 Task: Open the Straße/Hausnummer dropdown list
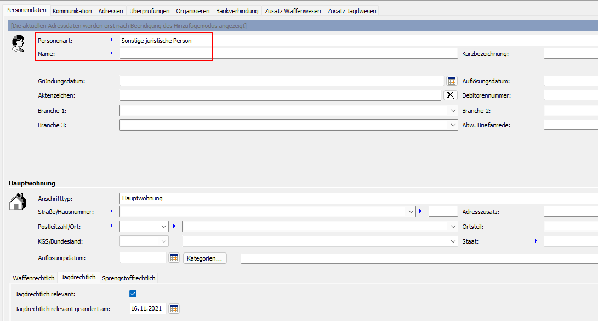pyautogui.click(x=411, y=211)
